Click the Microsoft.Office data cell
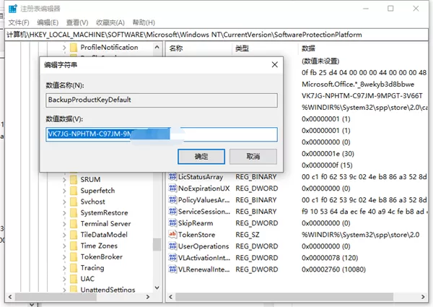This screenshot has height=307, width=433. pos(358,85)
